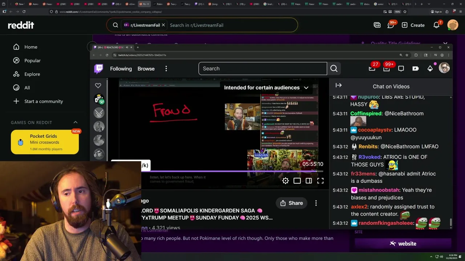Open the Reddit advertise icon

[x=377, y=25]
